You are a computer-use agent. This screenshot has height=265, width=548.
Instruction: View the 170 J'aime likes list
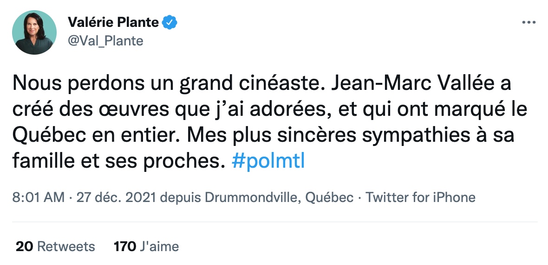click(x=146, y=246)
